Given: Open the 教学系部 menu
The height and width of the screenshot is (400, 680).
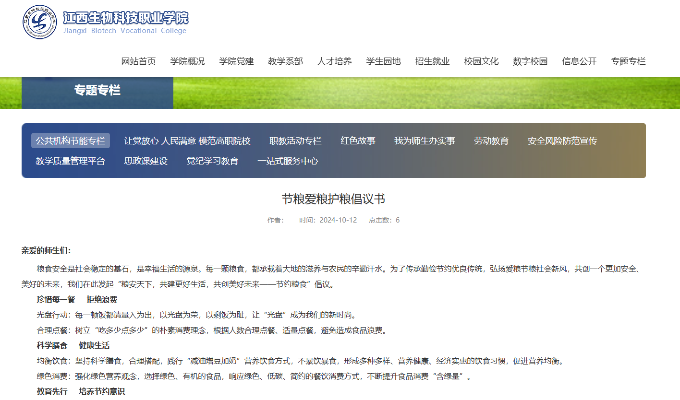Looking at the screenshot, I should (x=285, y=61).
